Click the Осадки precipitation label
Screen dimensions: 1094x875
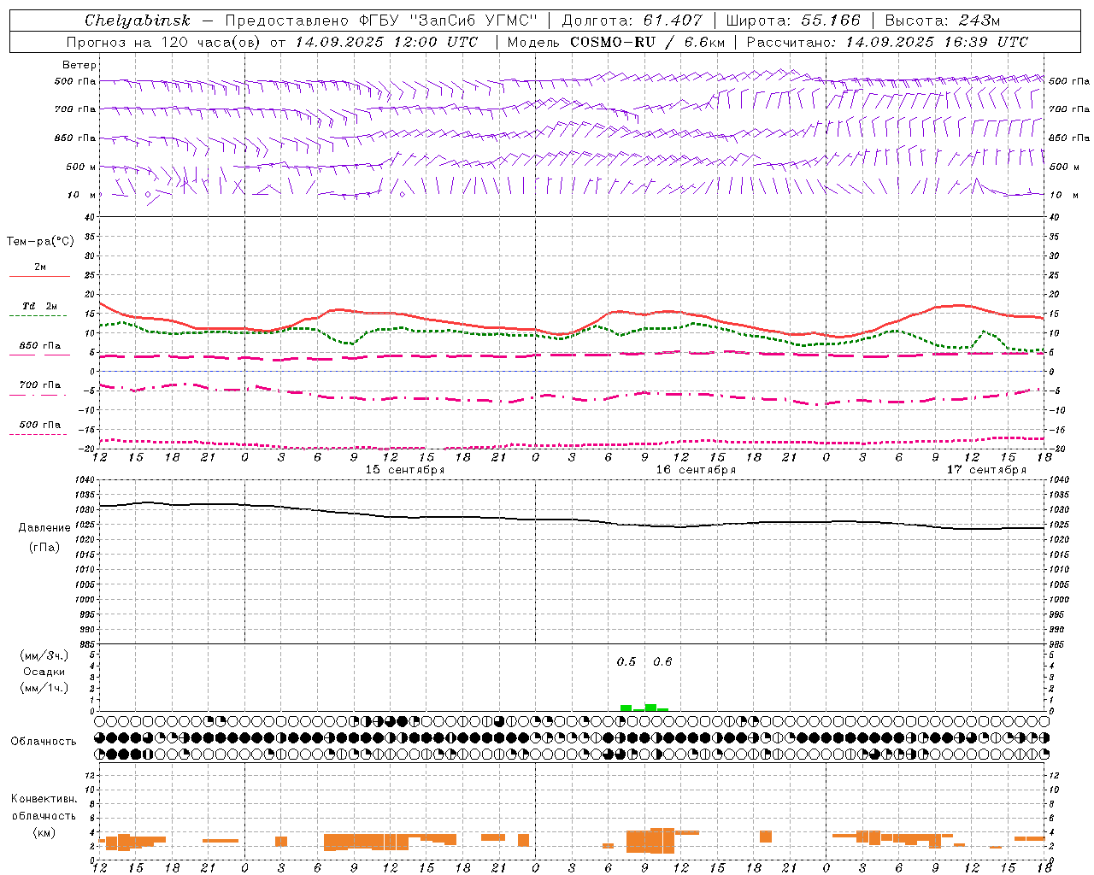(x=44, y=672)
